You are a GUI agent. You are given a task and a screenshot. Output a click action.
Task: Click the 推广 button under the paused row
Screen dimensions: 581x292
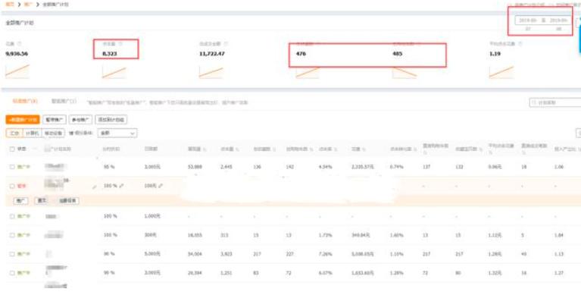coord(20,200)
